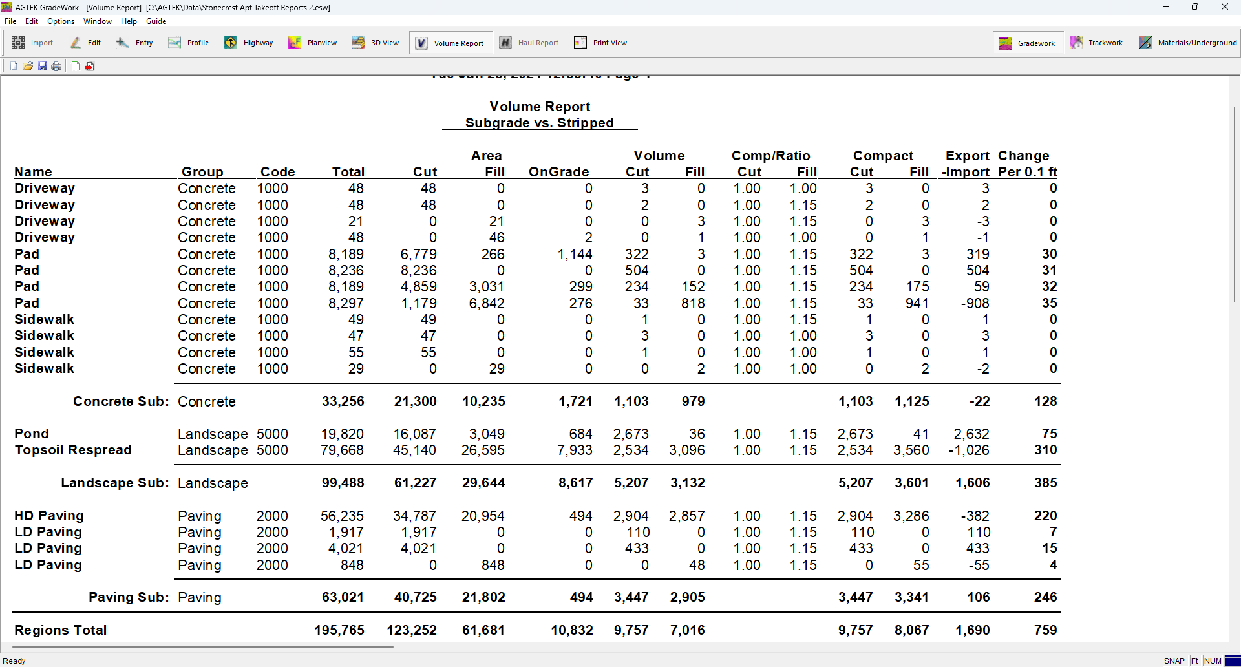Switch to 3D View mode
The image size is (1241, 667).
point(376,43)
